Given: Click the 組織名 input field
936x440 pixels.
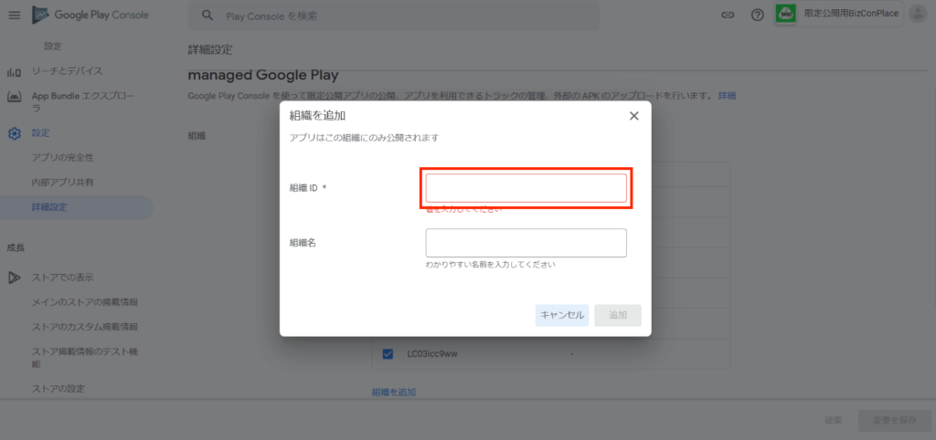Looking at the screenshot, I should [526, 243].
